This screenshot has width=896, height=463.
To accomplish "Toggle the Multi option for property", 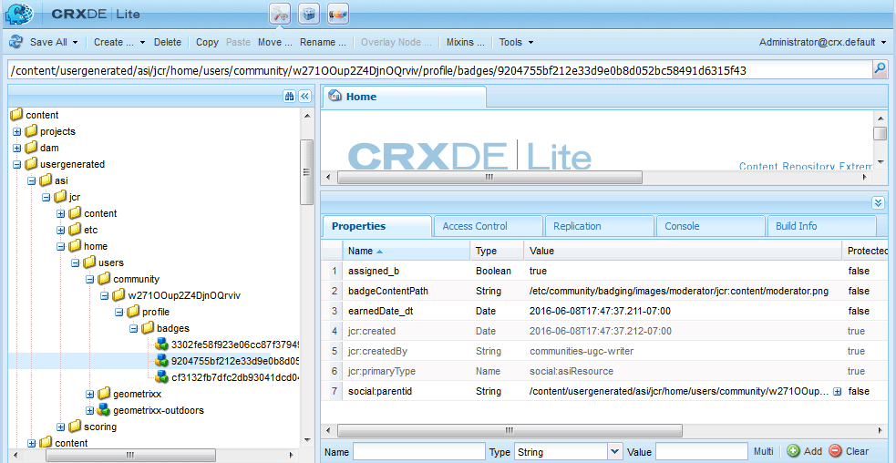I will click(763, 451).
